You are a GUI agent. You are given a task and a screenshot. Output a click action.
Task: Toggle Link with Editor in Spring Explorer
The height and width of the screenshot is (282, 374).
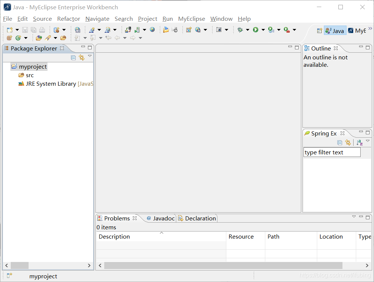coord(348,143)
